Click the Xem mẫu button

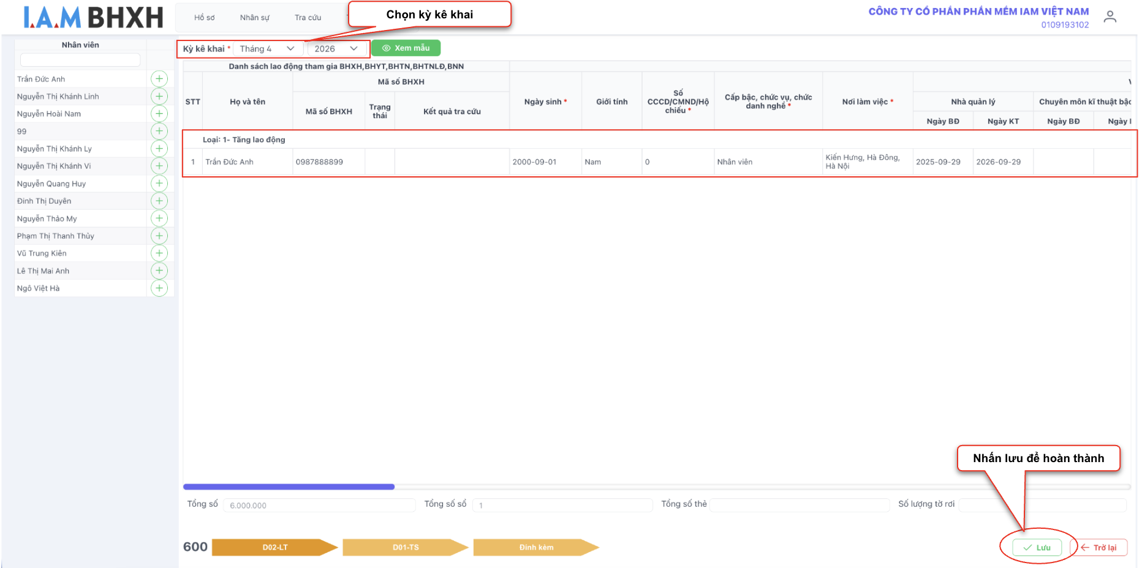[406, 48]
